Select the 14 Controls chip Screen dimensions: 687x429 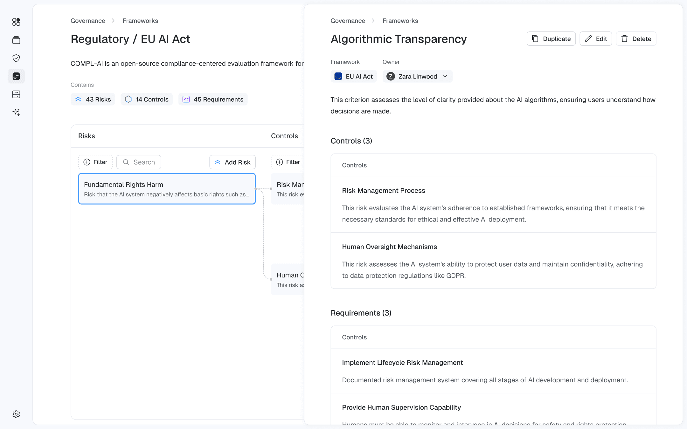coord(147,99)
